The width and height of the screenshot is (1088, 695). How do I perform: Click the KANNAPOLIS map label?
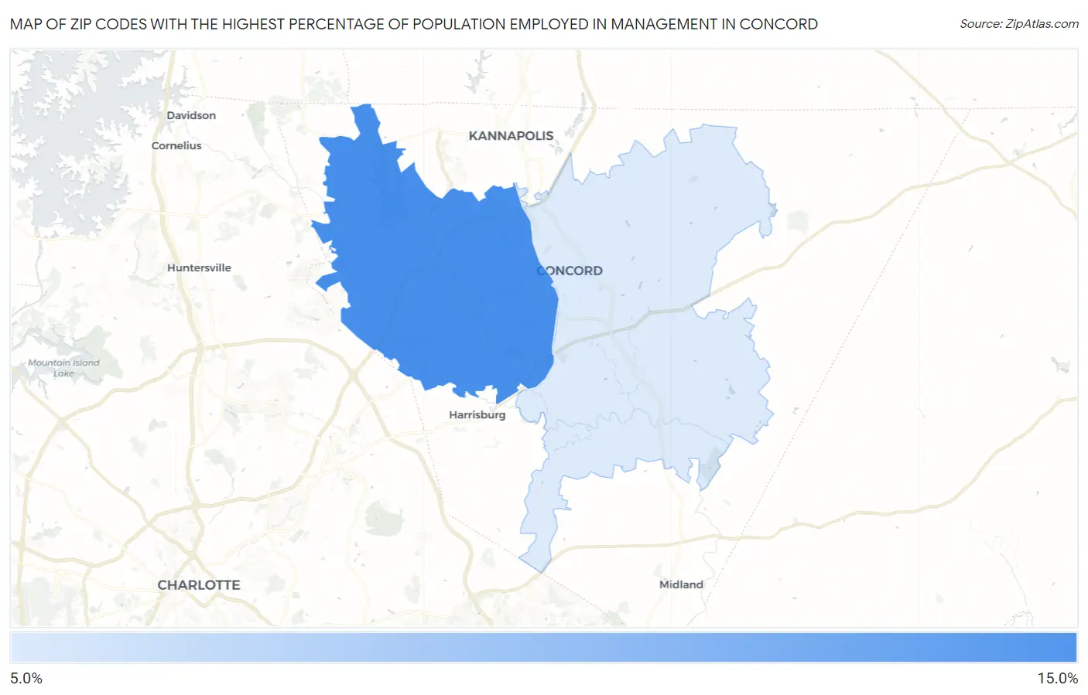coord(511,135)
